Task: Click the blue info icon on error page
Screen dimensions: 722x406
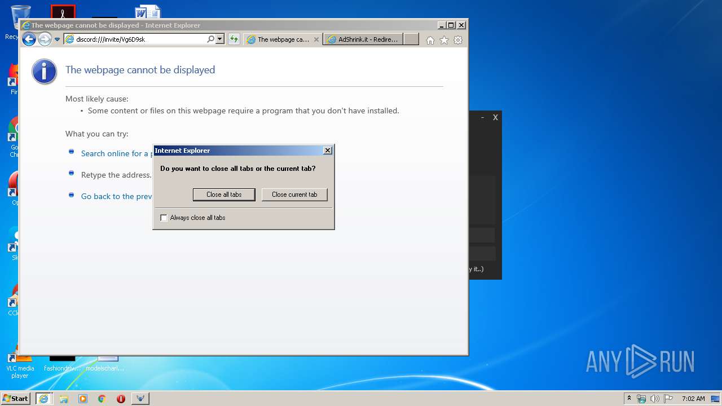Action: (x=44, y=72)
